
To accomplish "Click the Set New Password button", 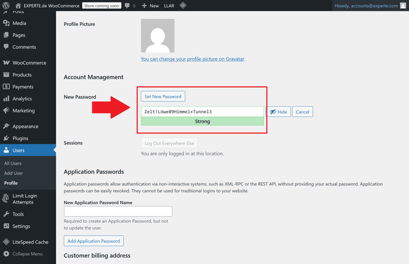I will pos(163,96).
